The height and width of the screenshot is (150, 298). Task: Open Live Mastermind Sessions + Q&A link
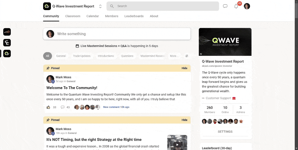[x=104, y=46]
